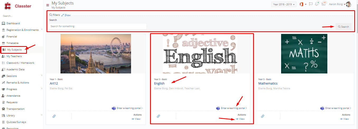Viewport: 358px width, 129px height.
Task: Open Academic Data in sidebar
Action: (x=15, y=70)
